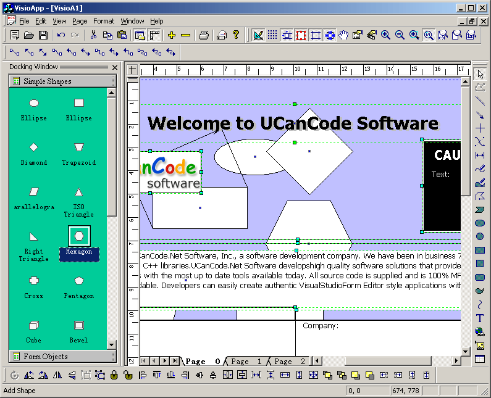The width and height of the screenshot is (491, 398).
Task: Expand the Form Objects shape group
Action: [62, 357]
